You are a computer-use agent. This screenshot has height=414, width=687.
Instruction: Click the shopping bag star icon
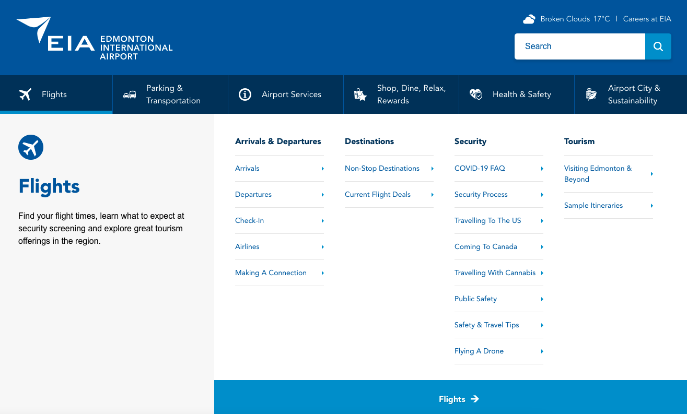360,94
